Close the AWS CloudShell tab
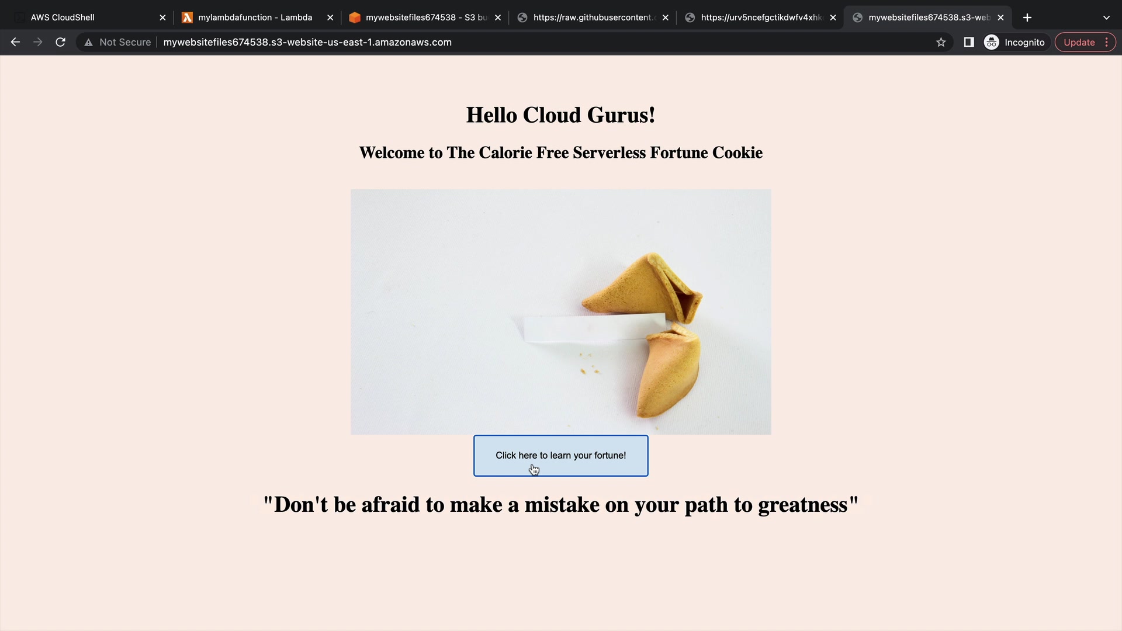This screenshot has height=631, width=1122. click(x=162, y=18)
